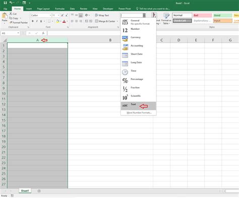Click the Save icon in quick access toolbar

pos(5,3)
